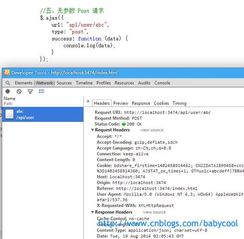Screen dimensions: 244x239
Task: Open the Elements panel
Action: 23,83
